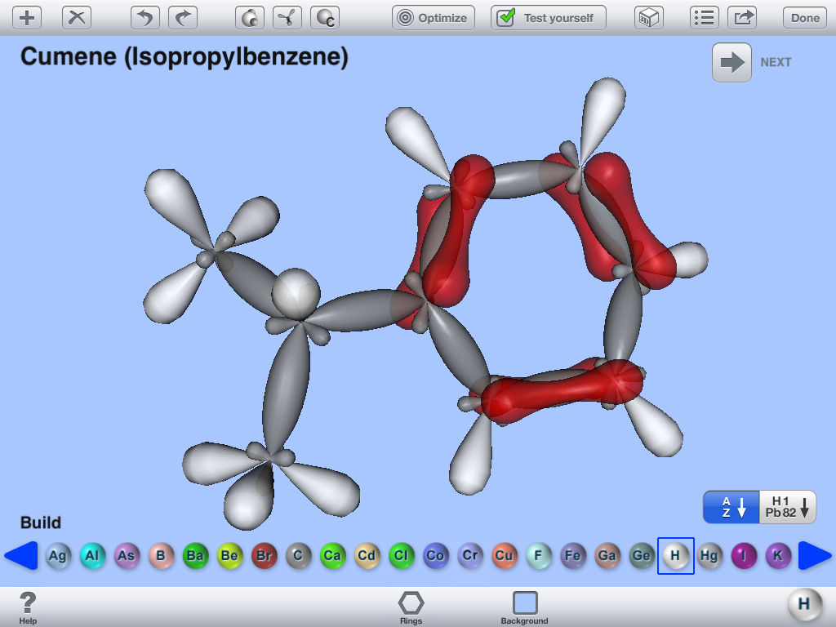Select the orbital shape display icon
836x627 pixels.
click(x=287, y=18)
